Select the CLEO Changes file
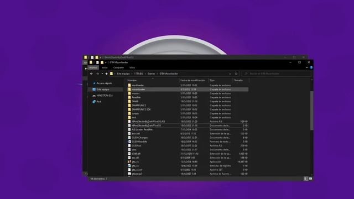This screenshot has width=354, height=199. coord(188,138)
